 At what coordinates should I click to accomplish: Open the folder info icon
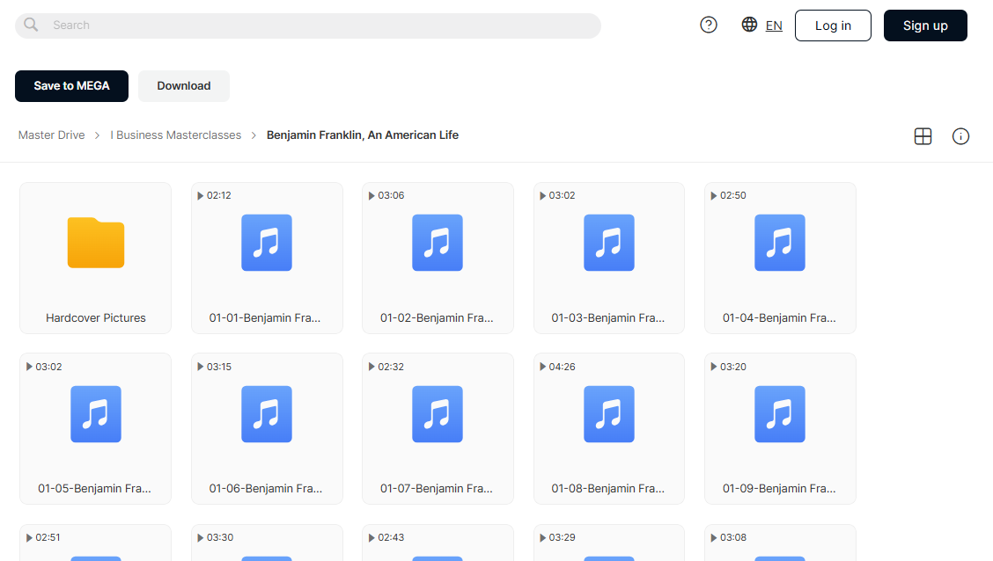(960, 136)
